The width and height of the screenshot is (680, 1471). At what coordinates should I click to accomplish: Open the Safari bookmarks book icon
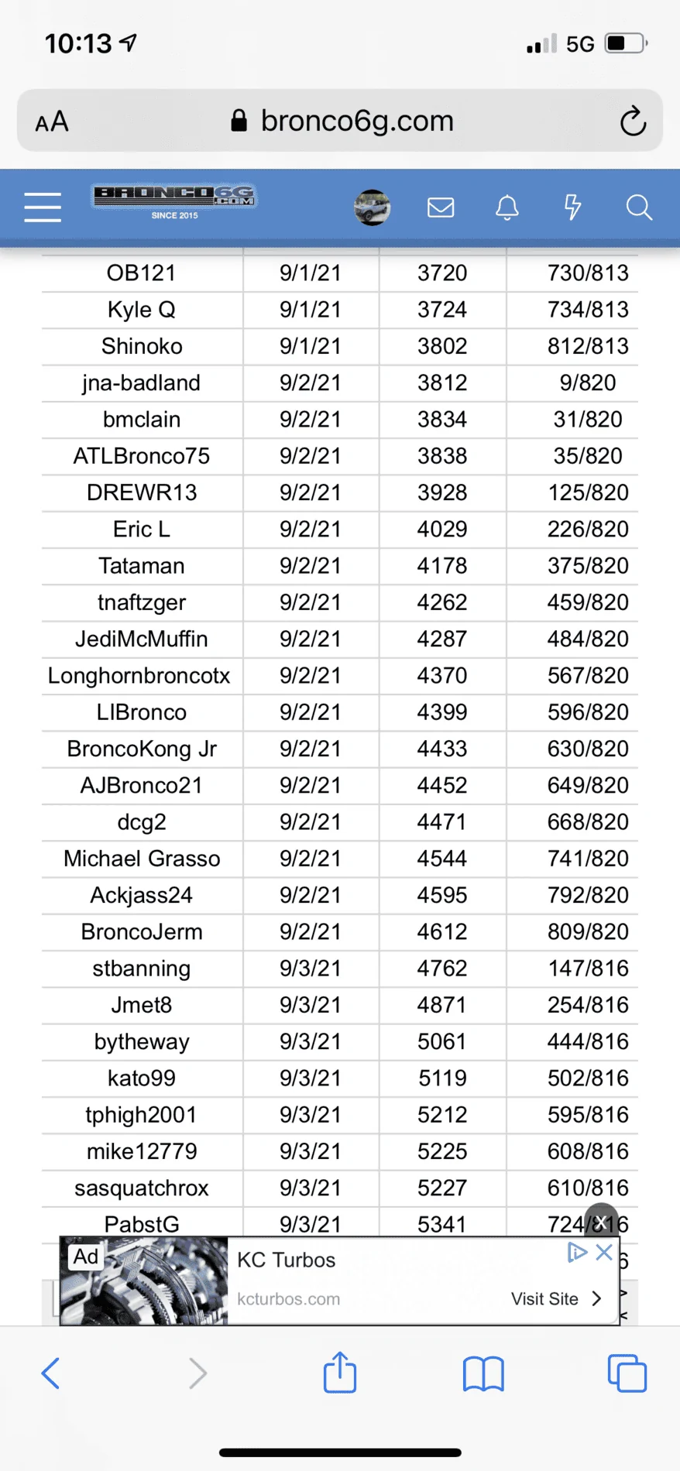(483, 1374)
